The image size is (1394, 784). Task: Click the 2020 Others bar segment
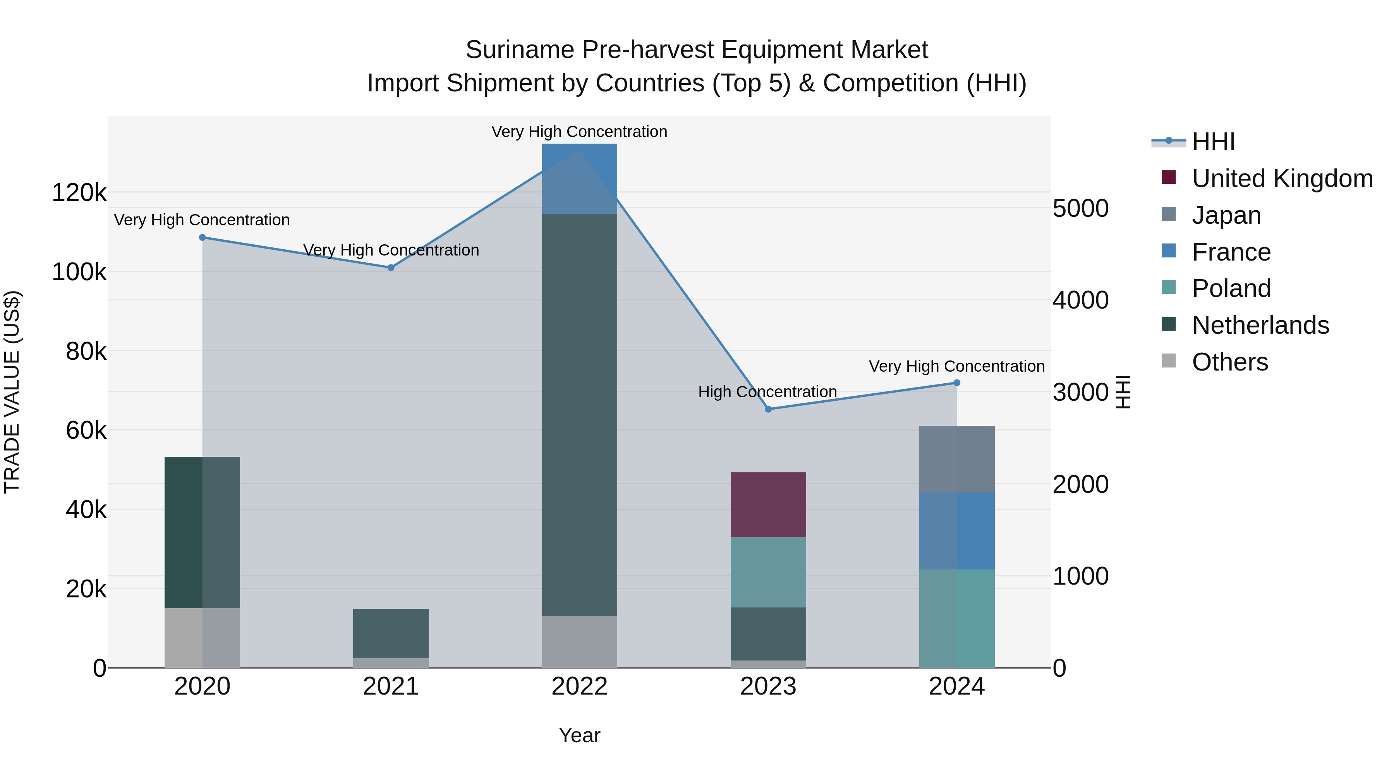[x=203, y=638]
